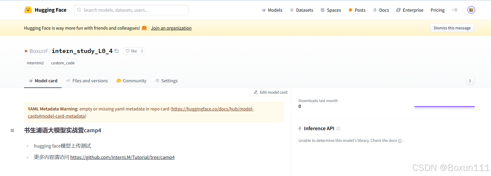491x176 pixels.
Task: Switch to Files and versions tab
Action: [x=87, y=81]
